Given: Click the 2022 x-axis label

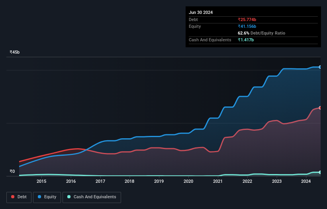Looking at the screenshot, I should click(247, 181).
